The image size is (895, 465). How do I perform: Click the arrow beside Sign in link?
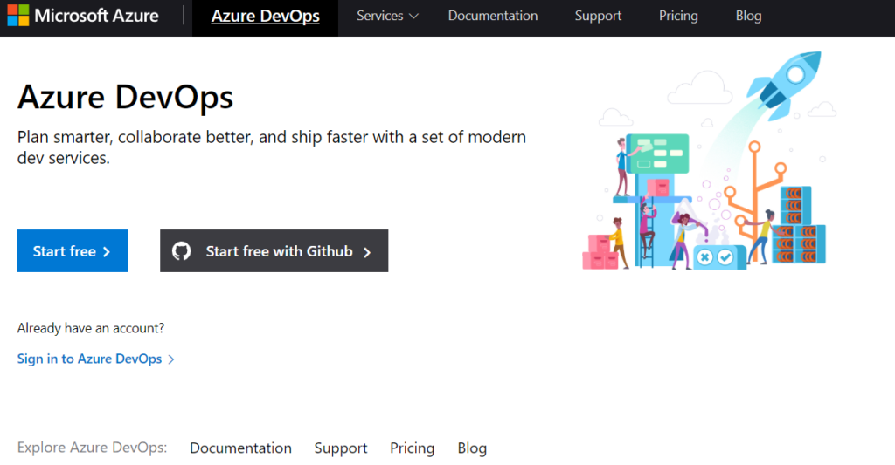171,359
